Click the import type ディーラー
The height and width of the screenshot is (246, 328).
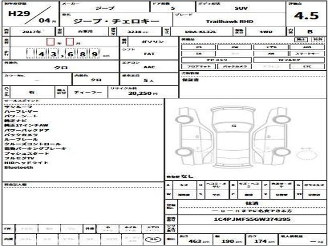(88, 92)
